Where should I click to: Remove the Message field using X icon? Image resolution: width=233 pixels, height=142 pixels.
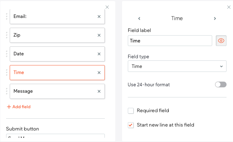tap(99, 91)
